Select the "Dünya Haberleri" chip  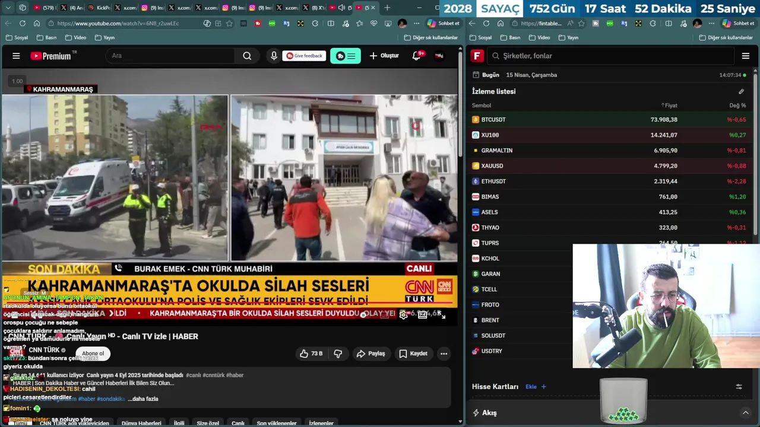(141, 423)
